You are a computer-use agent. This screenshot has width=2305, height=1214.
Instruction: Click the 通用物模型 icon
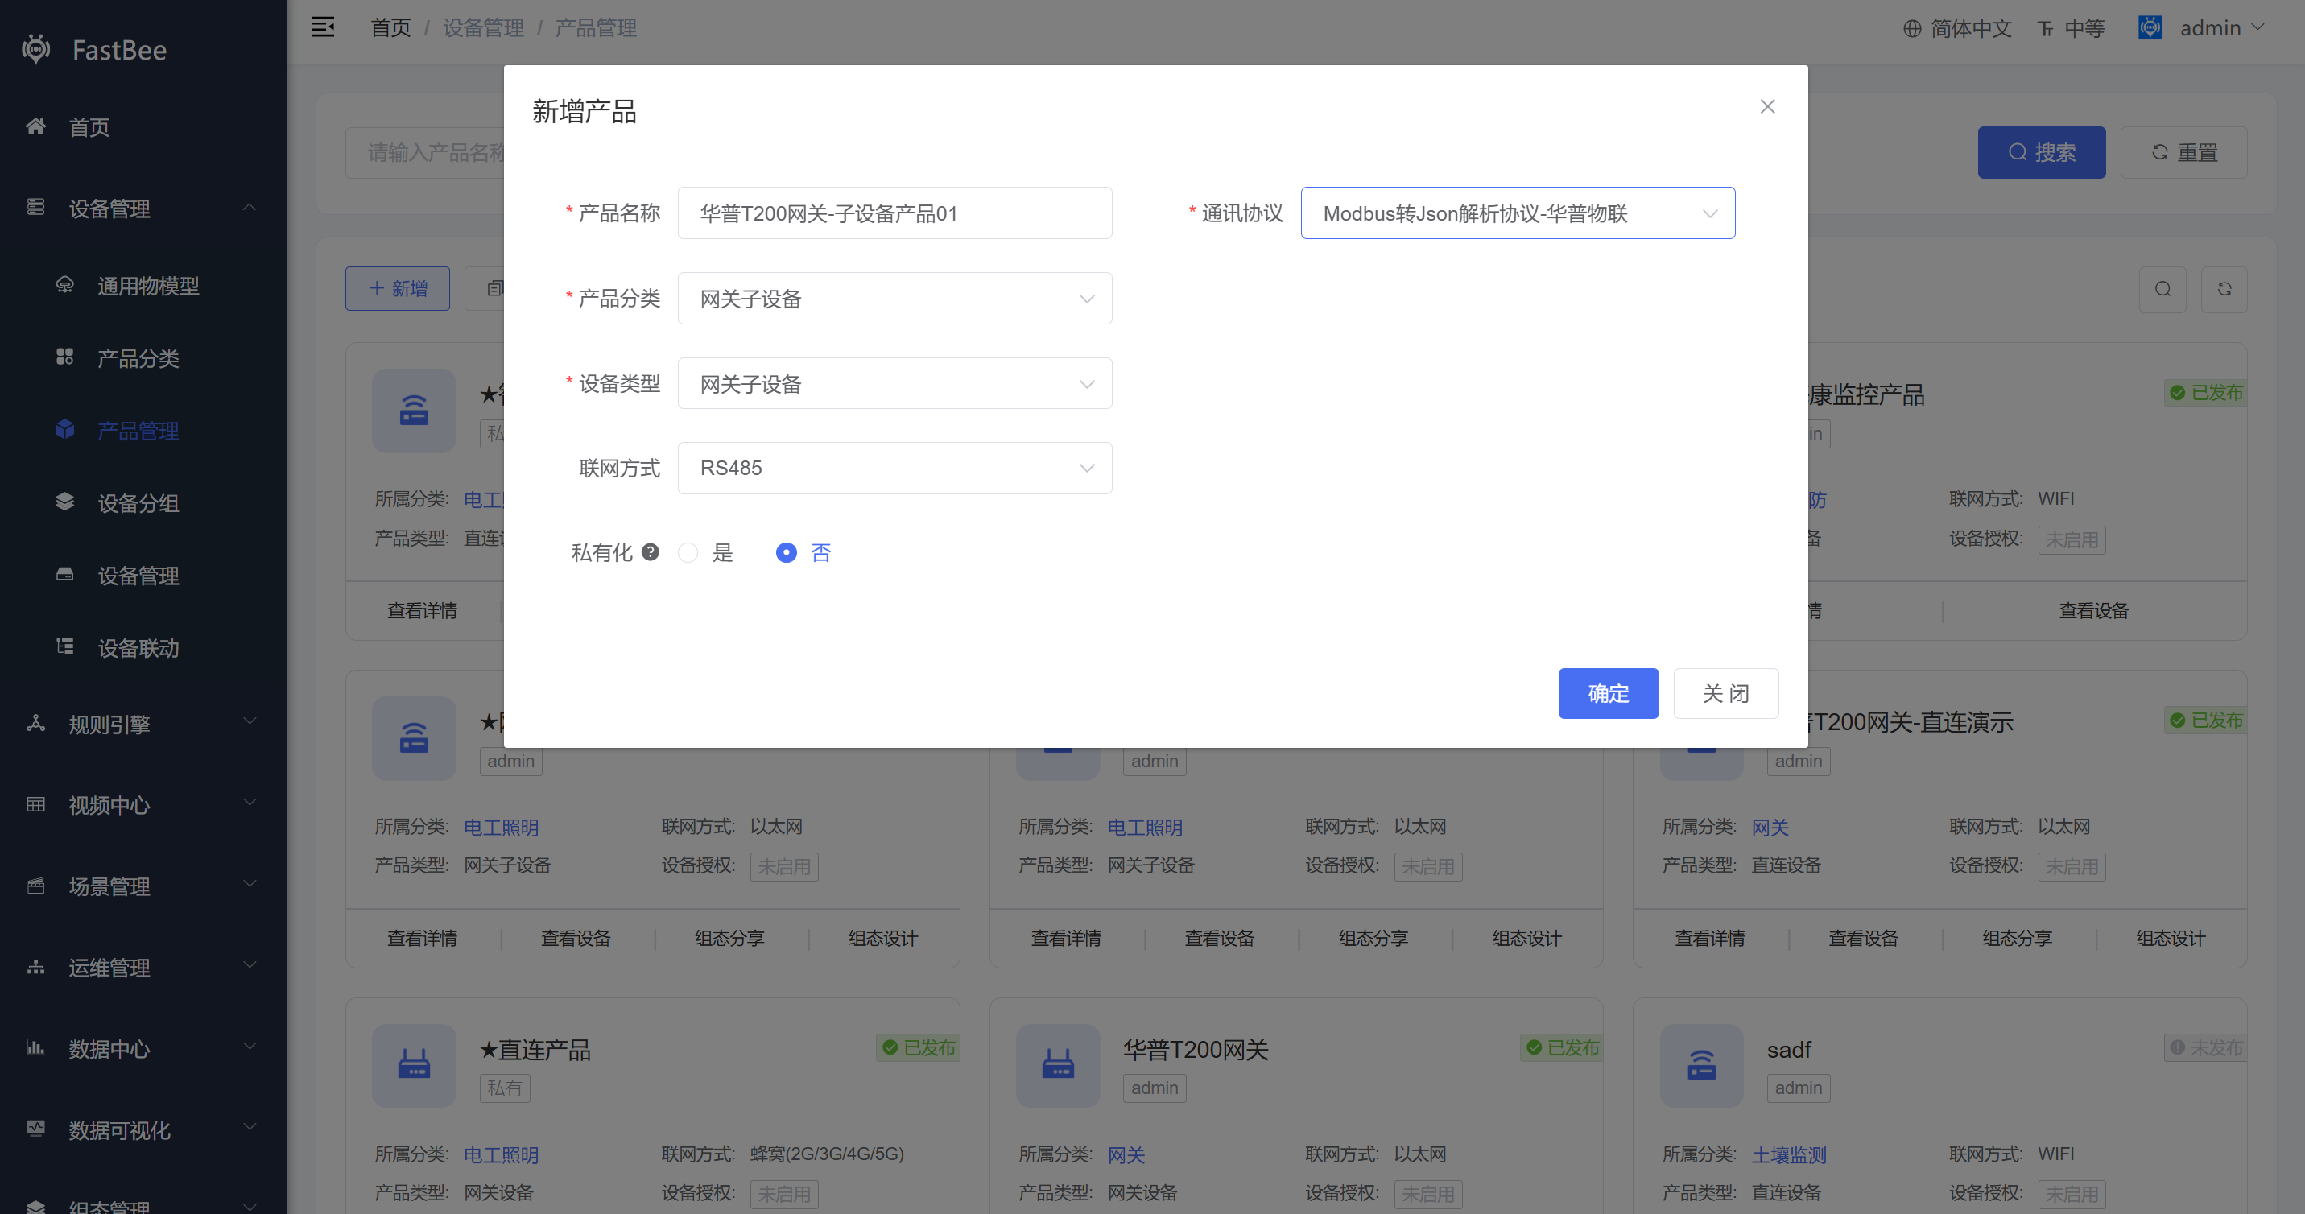64,284
